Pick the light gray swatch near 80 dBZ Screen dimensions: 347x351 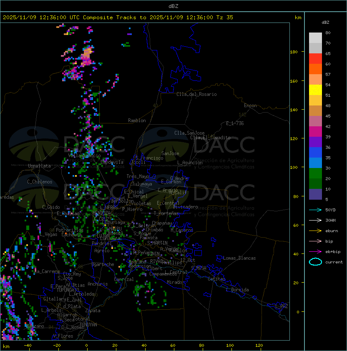point(315,38)
